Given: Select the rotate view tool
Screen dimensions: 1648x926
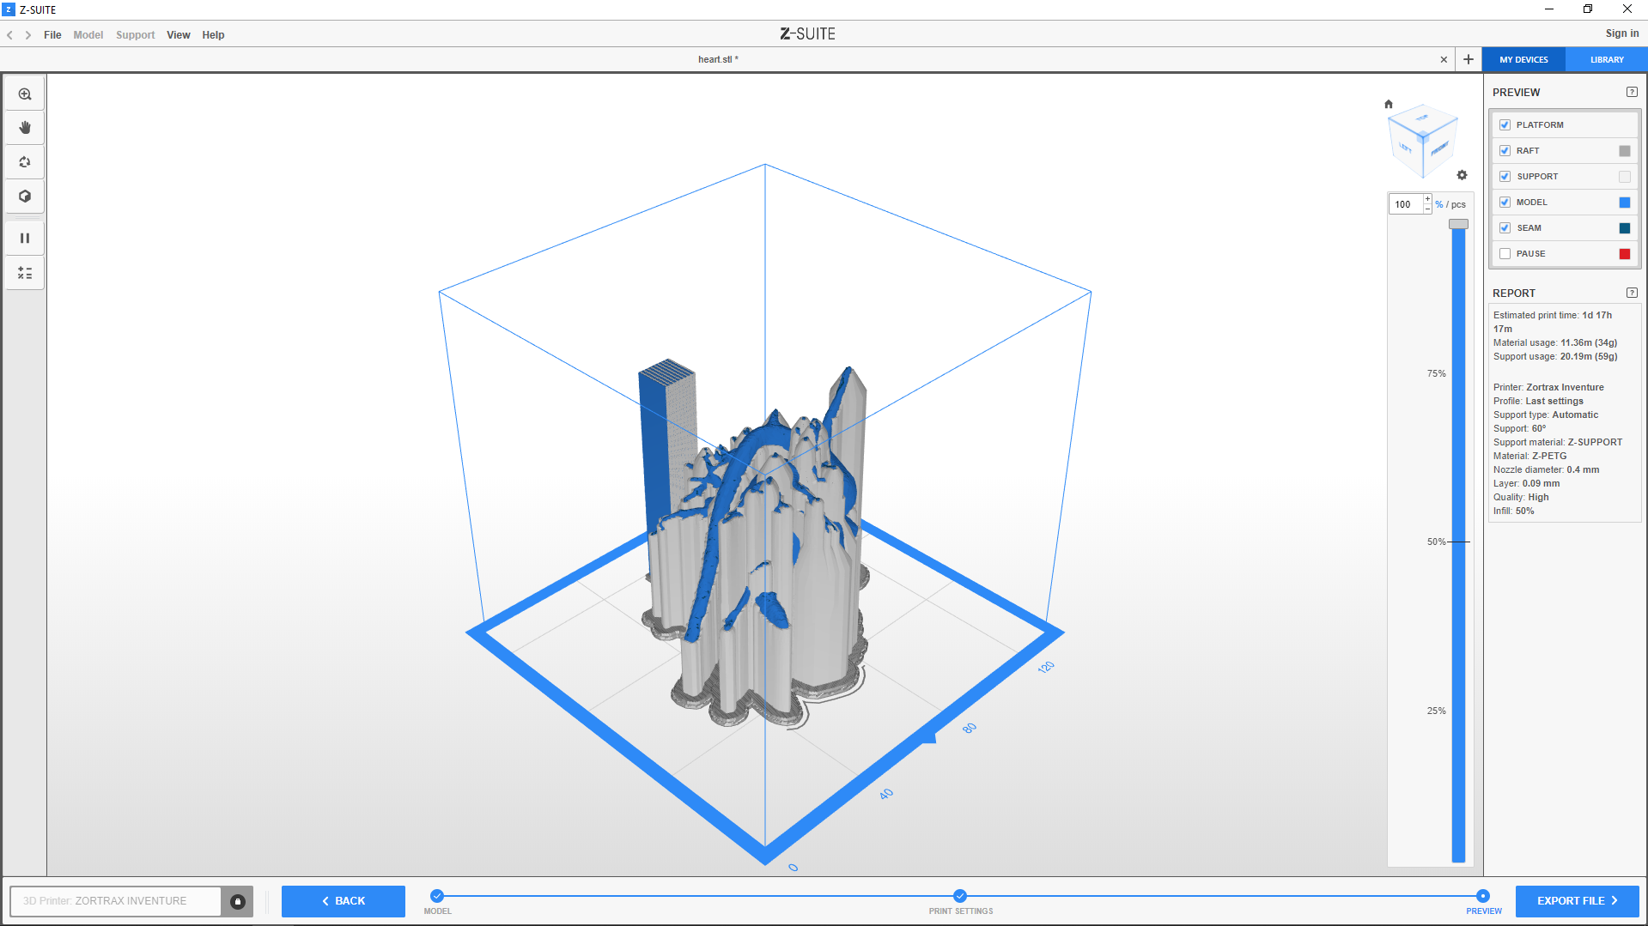Looking at the screenshot, I should pyautogui.click(x=25, y=162).
